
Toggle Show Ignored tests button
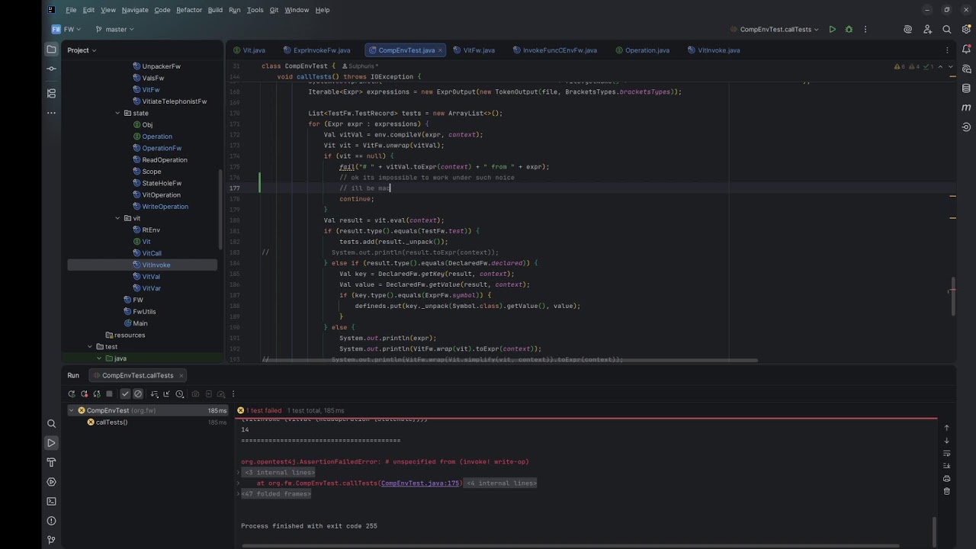[x=138, y=394]
